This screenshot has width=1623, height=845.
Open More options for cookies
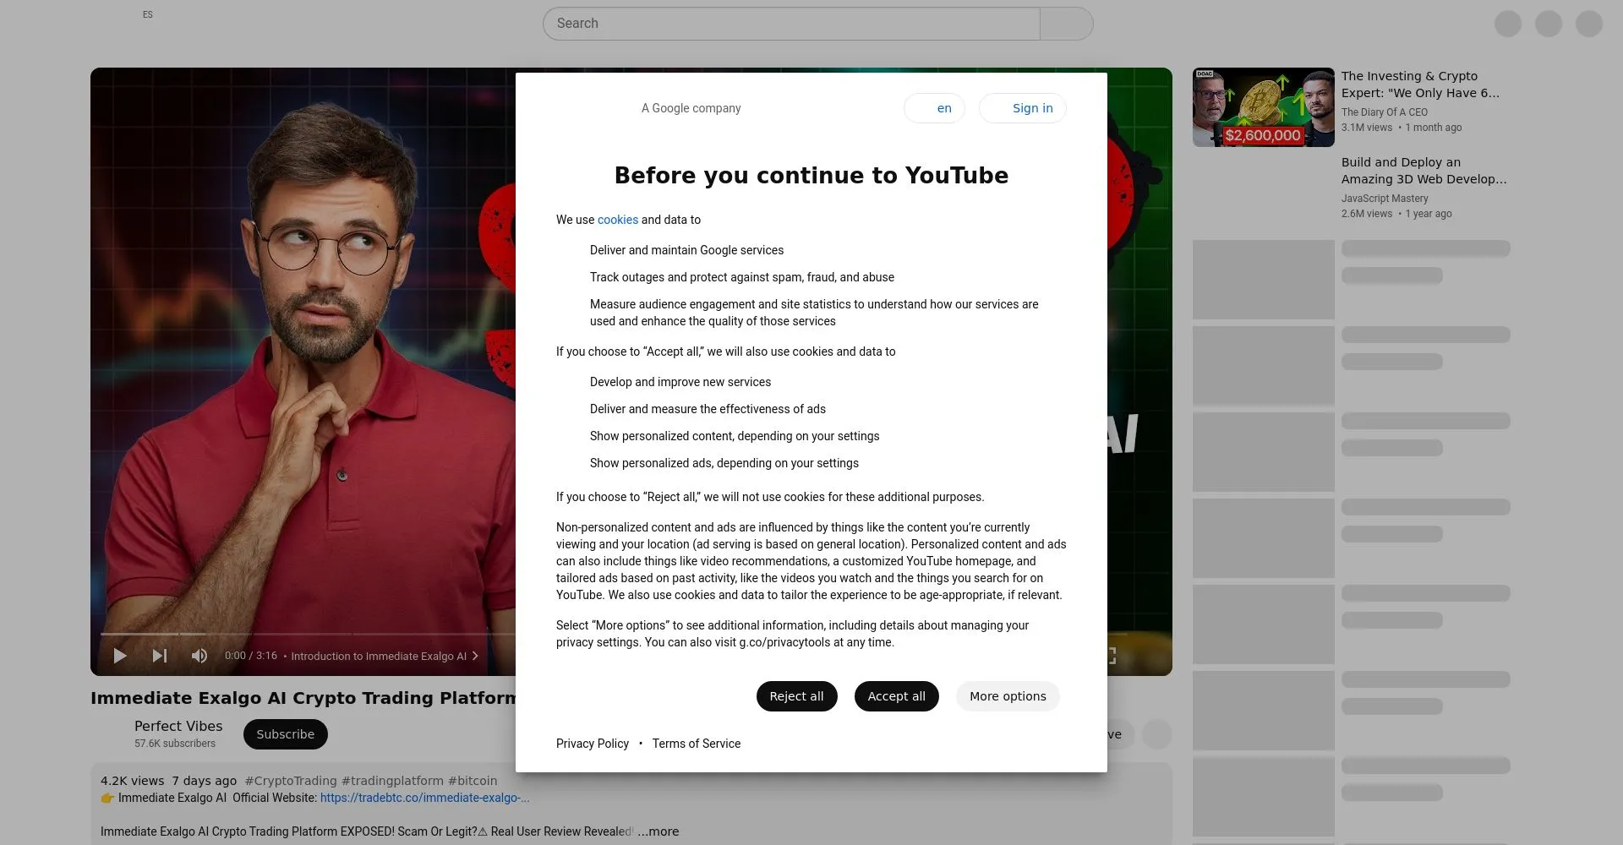point(1008,696)
